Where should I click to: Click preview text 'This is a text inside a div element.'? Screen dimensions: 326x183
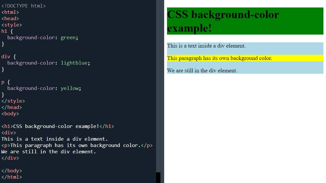coord(206,46)
